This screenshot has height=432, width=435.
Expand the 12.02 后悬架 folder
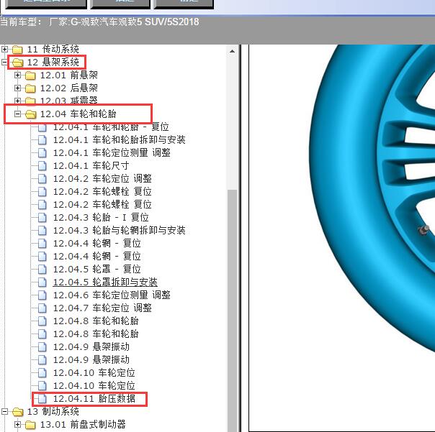(x=17, y=88)
